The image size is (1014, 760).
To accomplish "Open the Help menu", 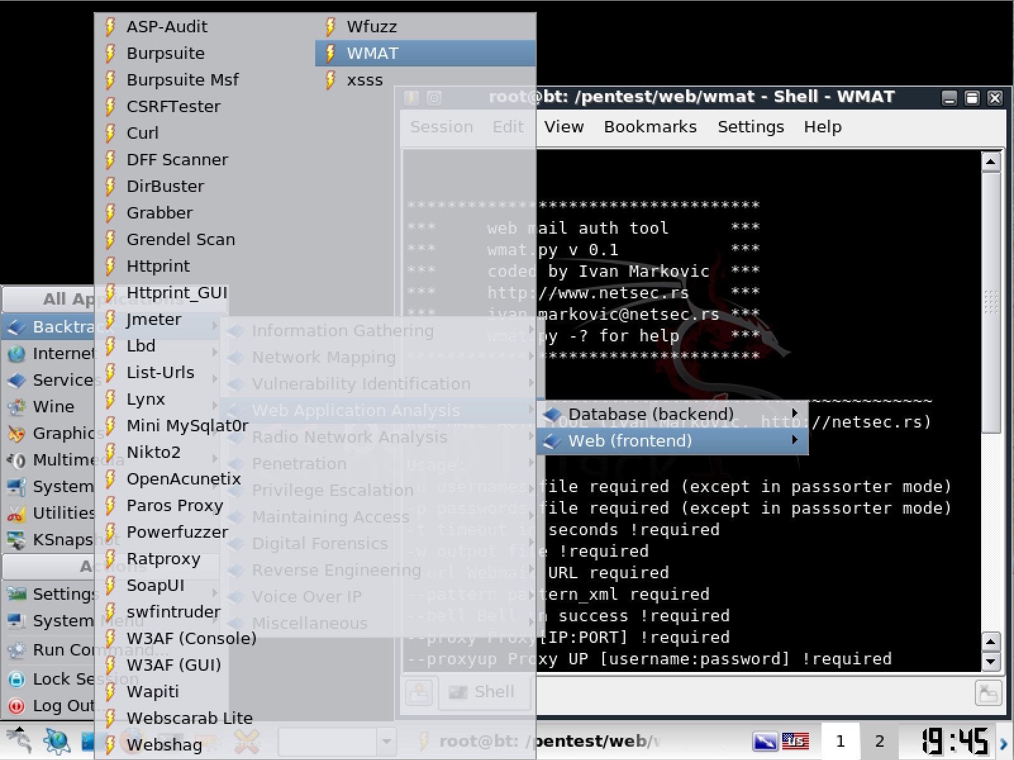I will (822, 127).
